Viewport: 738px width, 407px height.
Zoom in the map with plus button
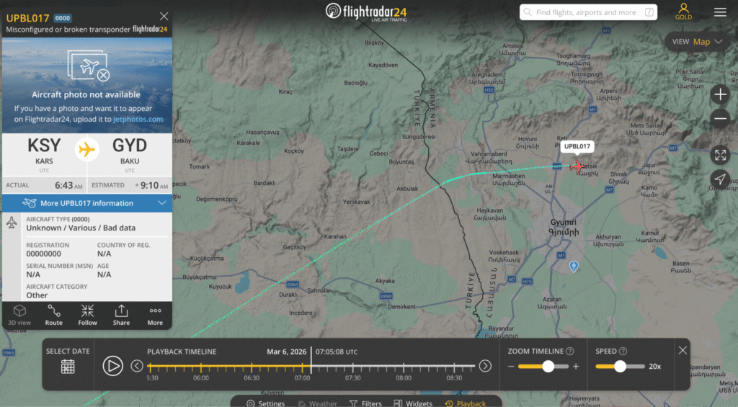click(x=720, y=94)
